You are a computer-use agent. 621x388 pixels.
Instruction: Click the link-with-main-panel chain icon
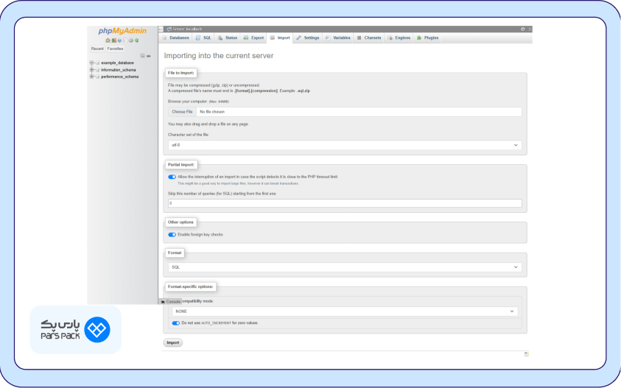[x=149, y=56]
